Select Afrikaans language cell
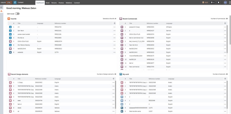The height and width of the screenshot is (114, 231). [x=169, y=27]
